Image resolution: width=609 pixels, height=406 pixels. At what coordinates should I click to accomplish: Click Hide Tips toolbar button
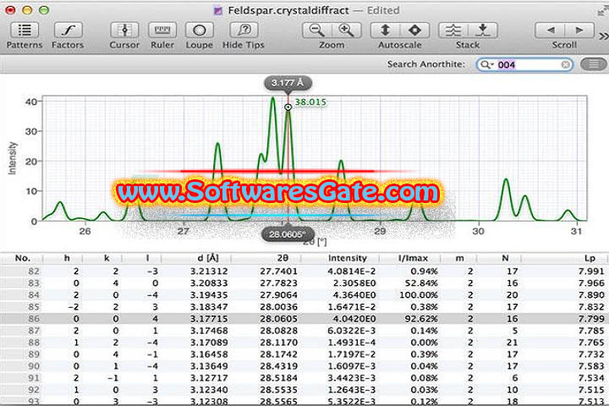[x=244, y=30]
